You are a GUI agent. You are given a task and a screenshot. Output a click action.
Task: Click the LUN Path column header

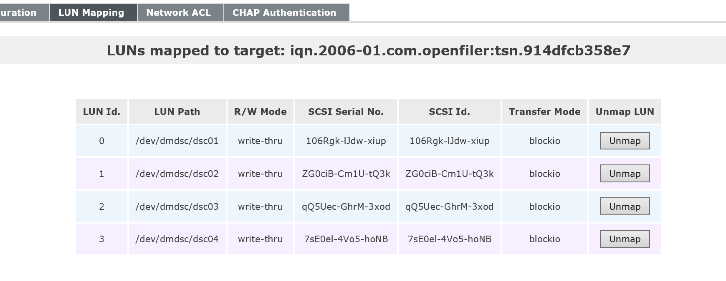tap(177, 112)
